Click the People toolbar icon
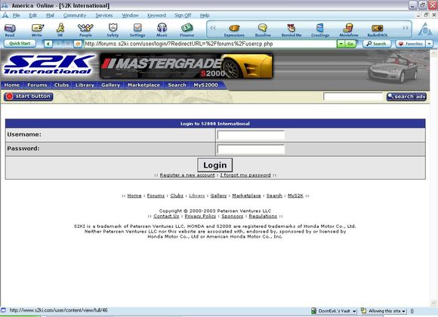Screen dimensions: 438x317 [85, 30]
